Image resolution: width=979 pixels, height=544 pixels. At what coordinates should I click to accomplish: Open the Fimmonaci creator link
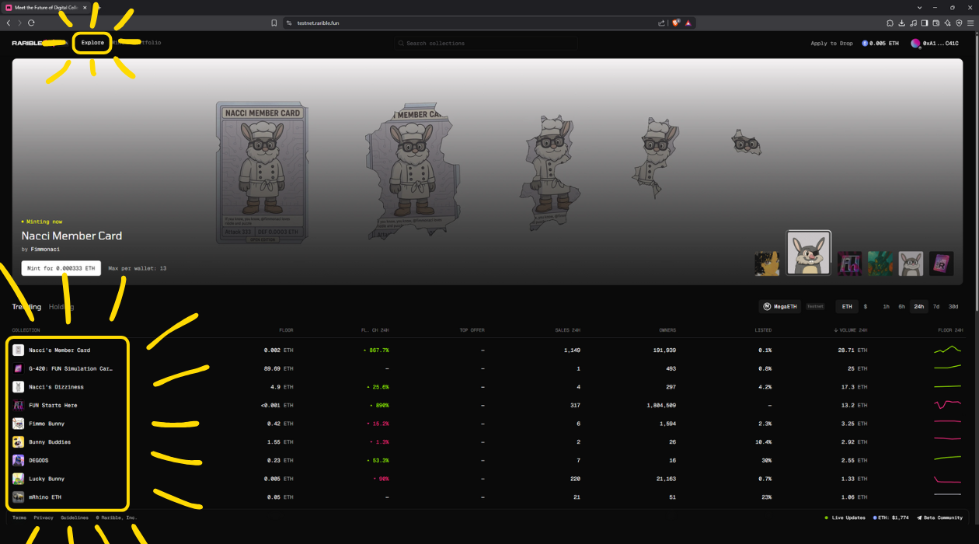pos(45,249)
